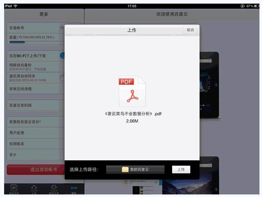Open the 百度帐号 account row
This screenshot has height=197, width=262.
point(35,28)
